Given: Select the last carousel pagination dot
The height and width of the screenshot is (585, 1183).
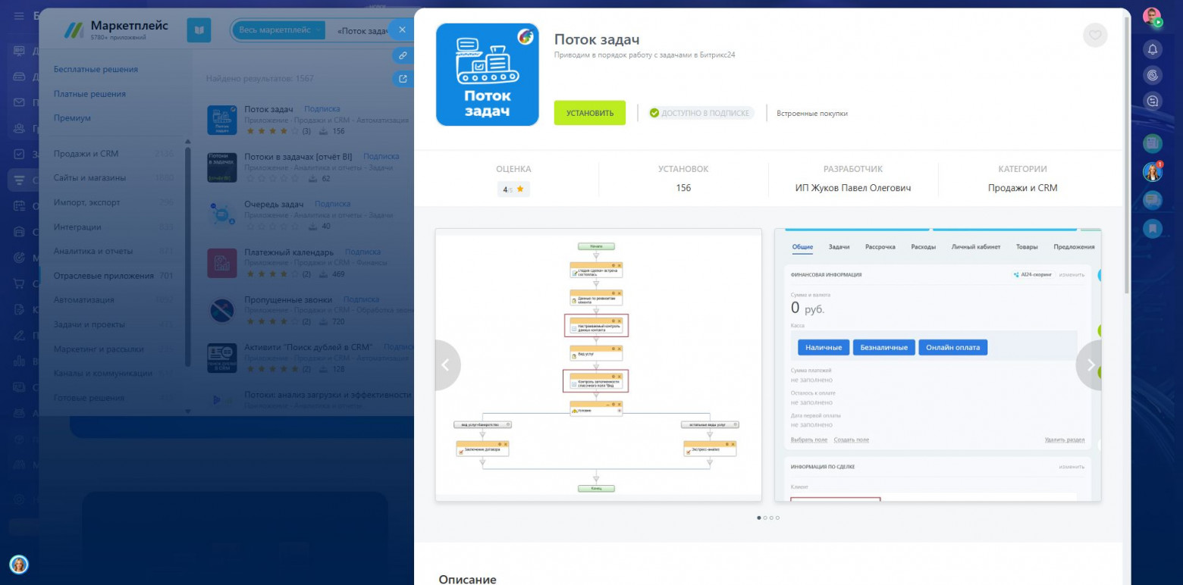Looking at the screenshot, I should pyautogui.click(x=777, y=518).
